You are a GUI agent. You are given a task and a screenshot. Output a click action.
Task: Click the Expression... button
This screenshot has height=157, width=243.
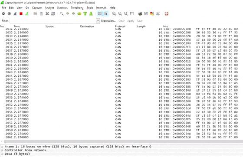[x=108, y=21]
